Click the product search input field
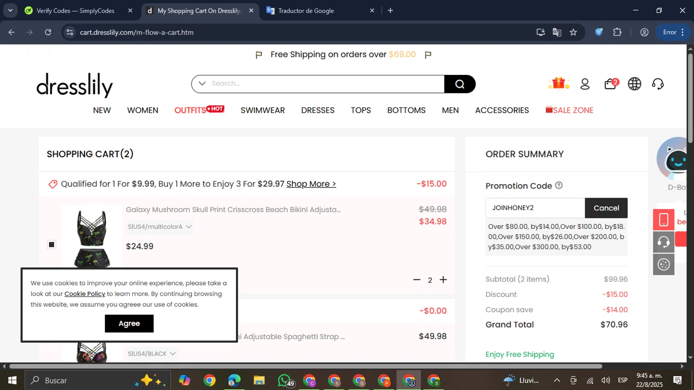Image resolution: width=694 pixels, height=390 pixels. (326, 84)
